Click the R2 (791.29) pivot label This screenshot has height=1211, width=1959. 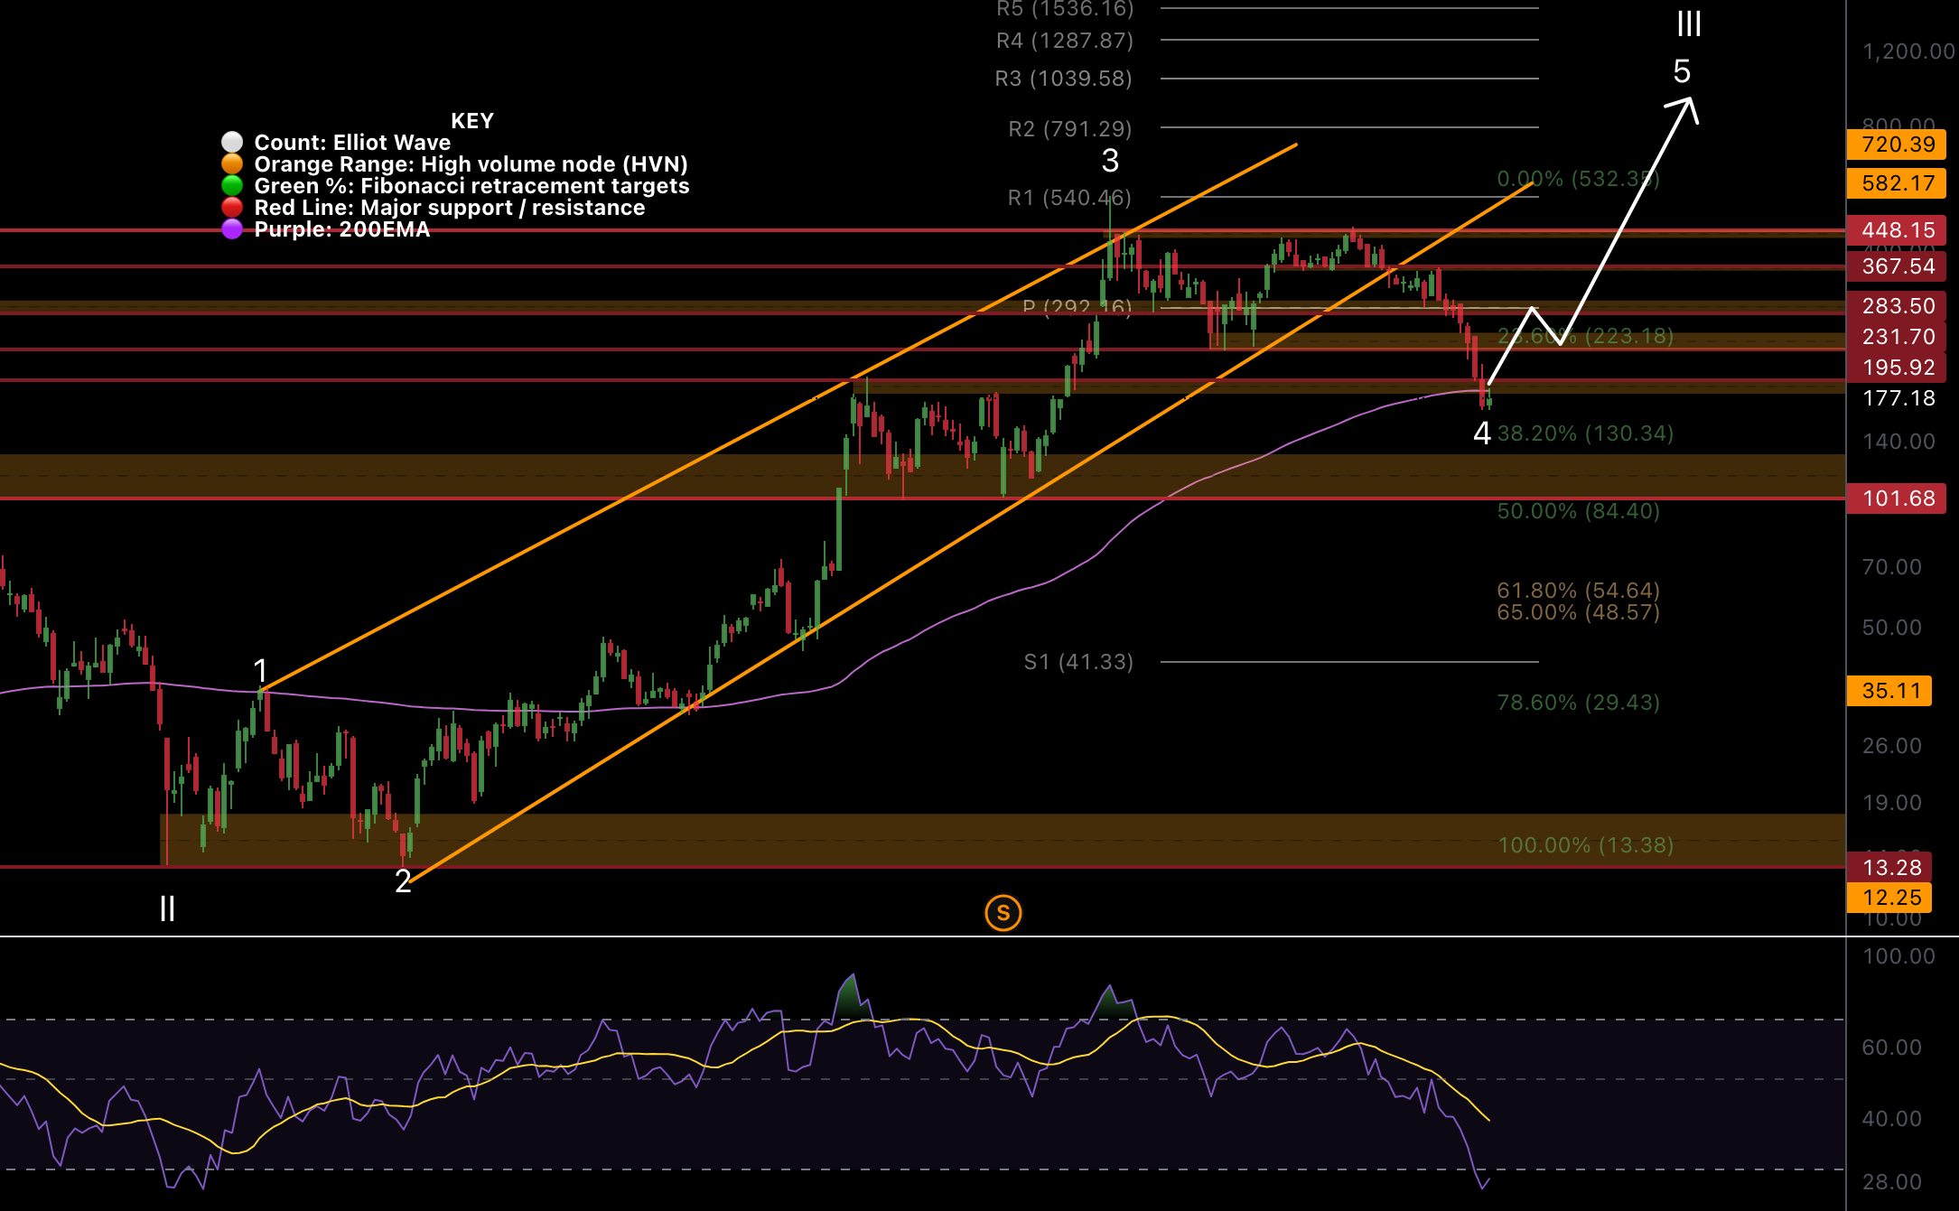click(x=1069, y=129)
